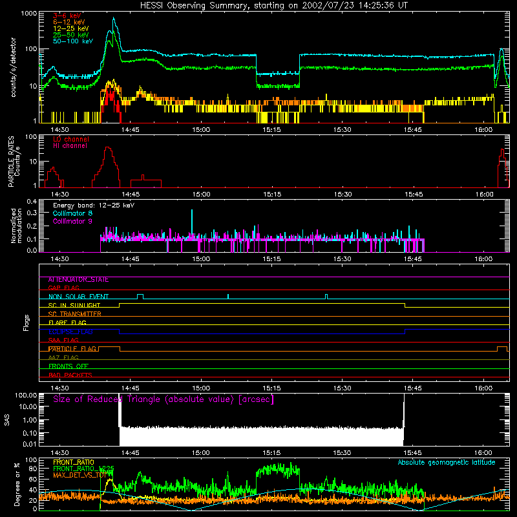Select the SC_IN_SUNLIGHT flag label
Screen dimensions: 517x517
(74, 305)
